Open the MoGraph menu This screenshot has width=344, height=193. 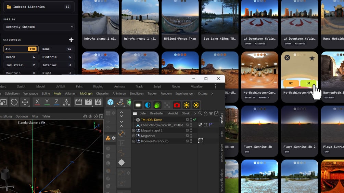coord(86,94)
